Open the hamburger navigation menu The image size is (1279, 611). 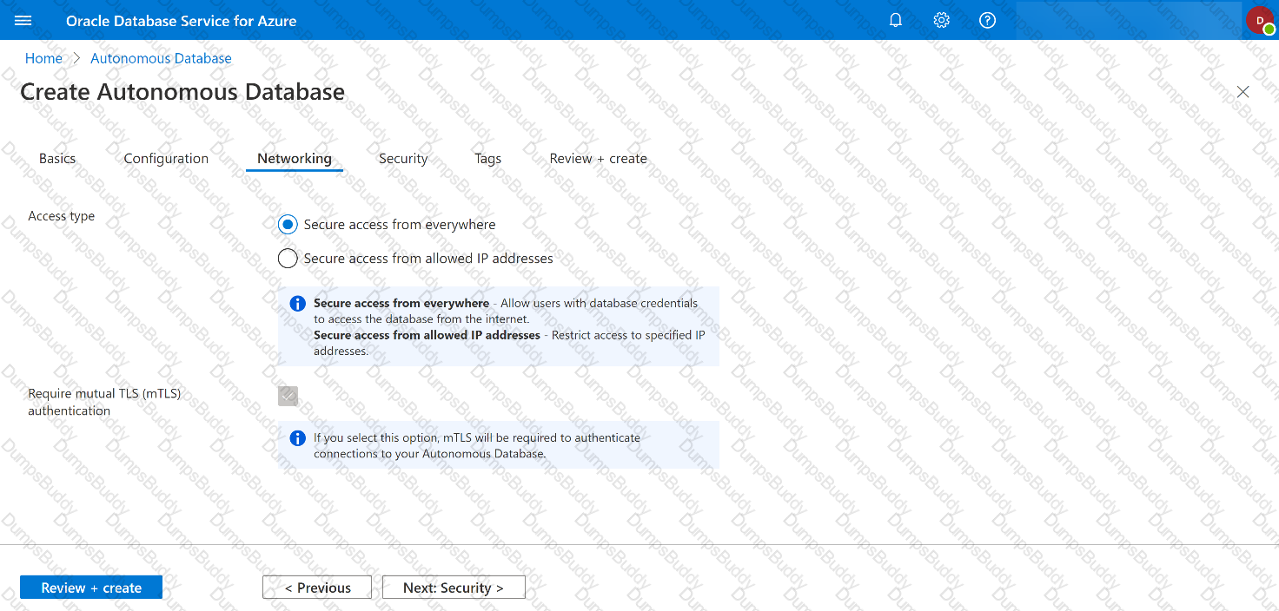pos(23,20)
